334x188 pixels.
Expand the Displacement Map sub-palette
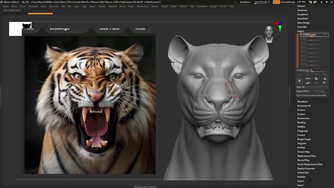point(306,156)
